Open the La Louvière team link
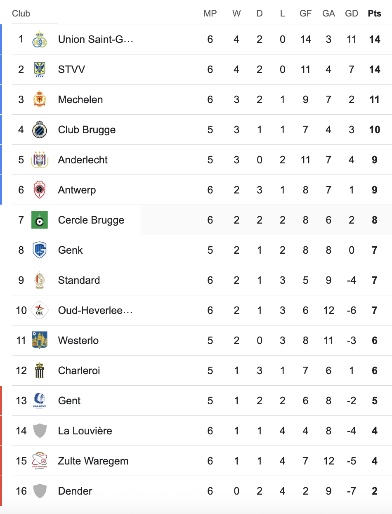 pyautogui.click(x=85, y=431)
